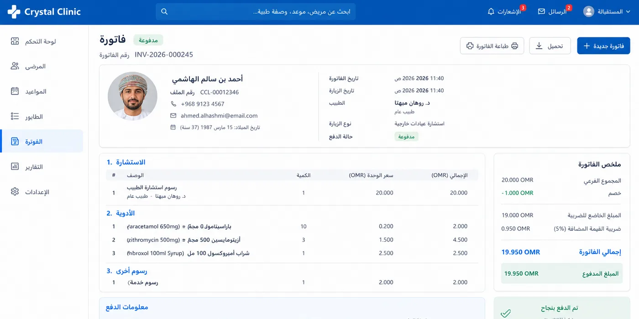Click إجمالي الفاتورة total label
The image size is (639, 319).
[x=600, y=252]
